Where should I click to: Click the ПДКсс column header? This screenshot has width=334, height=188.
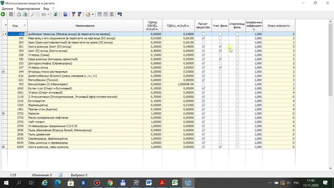[x=178, y=26]
